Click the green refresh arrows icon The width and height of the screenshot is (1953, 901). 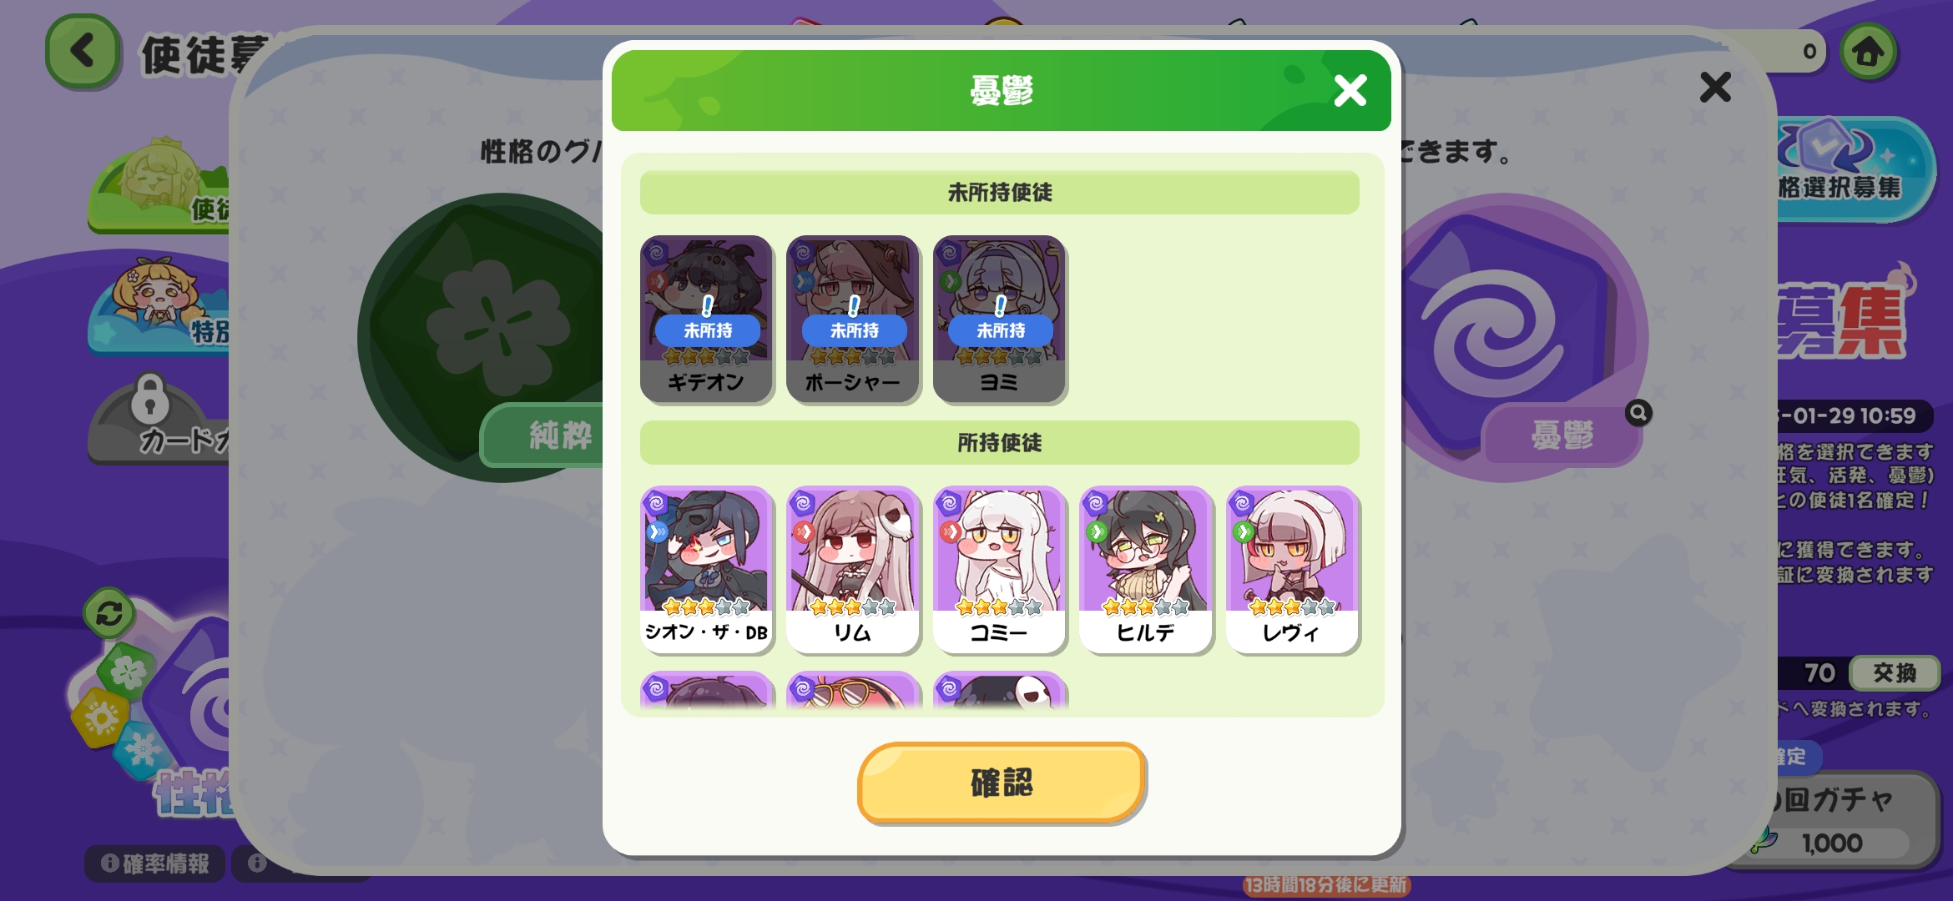point(109,613)
